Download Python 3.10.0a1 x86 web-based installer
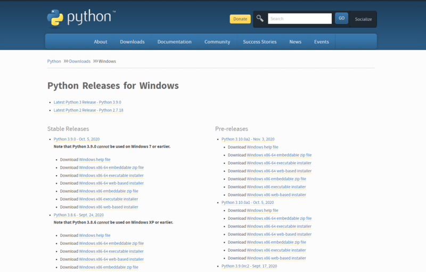Image resolution: width=426 pixels, height=272 pixels. pyautogui.click(x=276, y=258)
